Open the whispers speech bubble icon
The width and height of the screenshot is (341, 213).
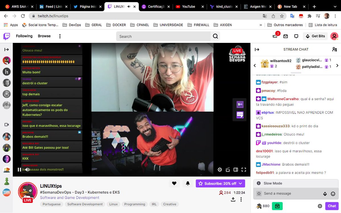point(296,36)
